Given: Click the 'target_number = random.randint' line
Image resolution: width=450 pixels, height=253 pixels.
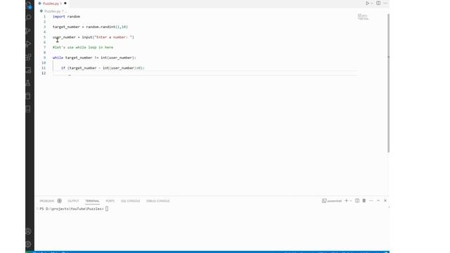Looking at the screenshot, I should pyautogui.click(x=90, y=27).
